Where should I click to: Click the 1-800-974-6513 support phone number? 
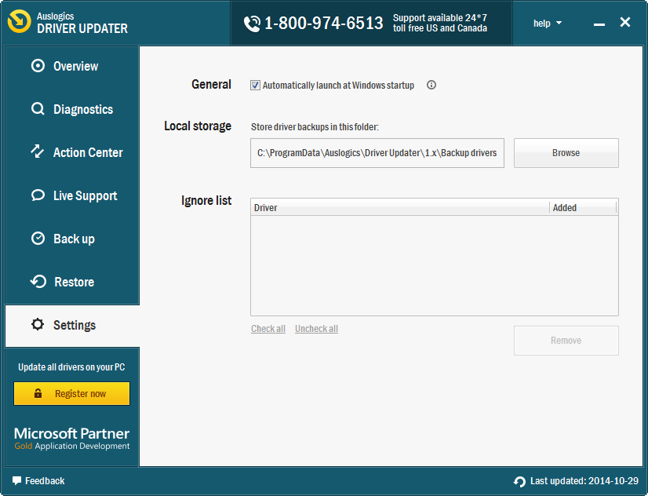point(323,23)
